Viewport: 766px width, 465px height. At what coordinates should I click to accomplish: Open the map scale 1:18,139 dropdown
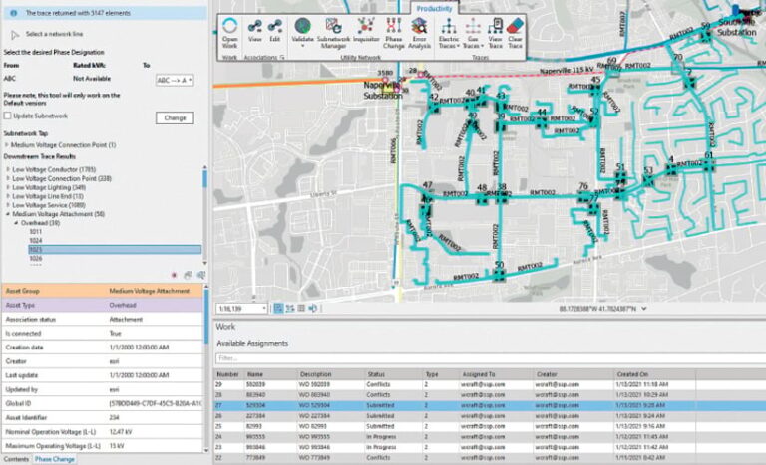pos(264,309)
